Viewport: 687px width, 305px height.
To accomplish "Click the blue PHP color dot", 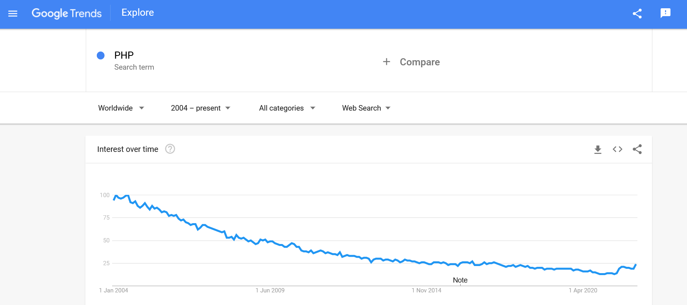I will pyautogui.click(x=101, y=55).
